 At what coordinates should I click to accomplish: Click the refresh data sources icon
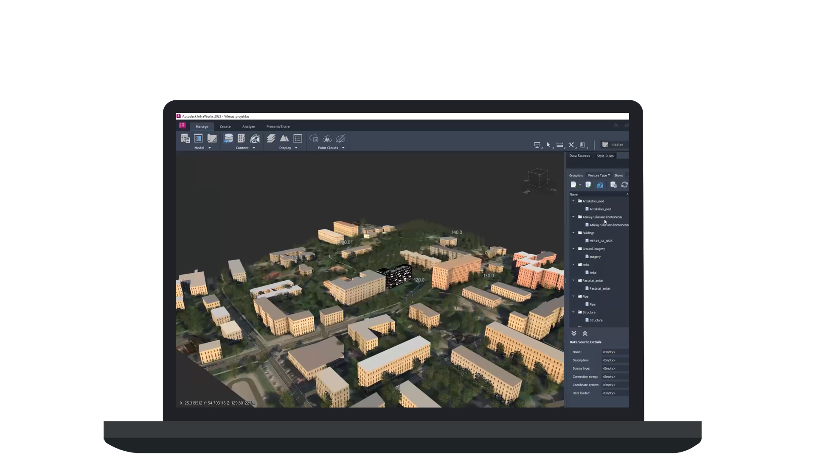tap(624, 185)
